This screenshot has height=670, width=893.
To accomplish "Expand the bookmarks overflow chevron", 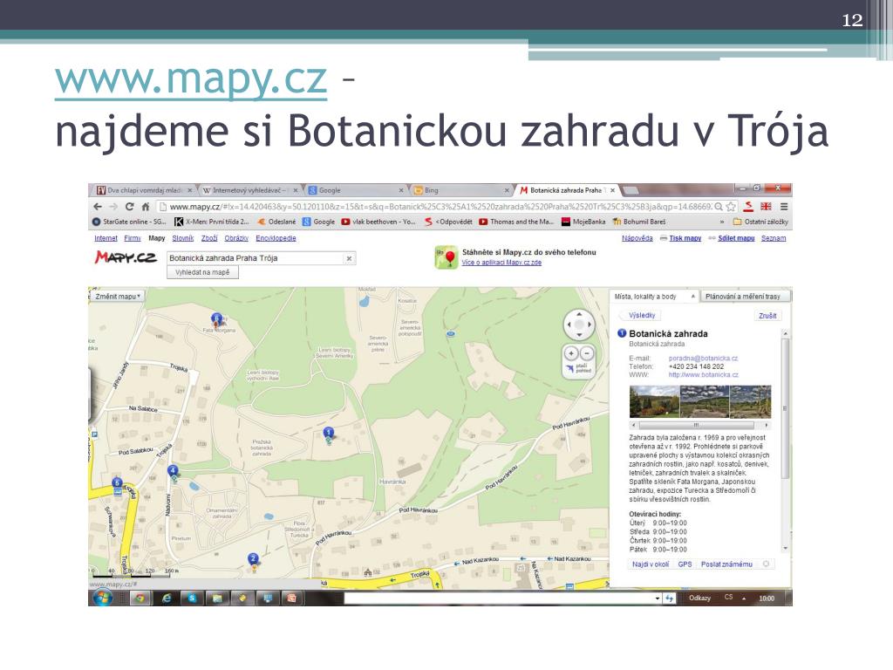I will tap(722, 222).
